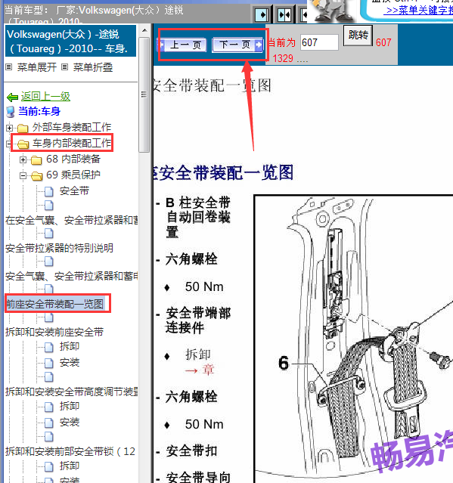This screenshot has height=483, width=453.
Task: Select the 车身内部装配工作 folder entry
Action: (72, 143)
